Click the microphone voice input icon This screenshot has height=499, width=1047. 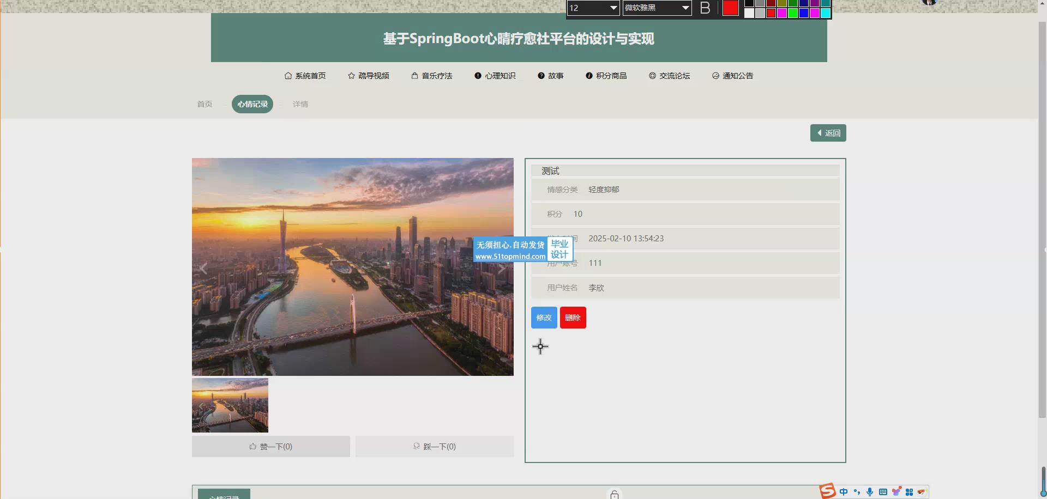[870, 492]
